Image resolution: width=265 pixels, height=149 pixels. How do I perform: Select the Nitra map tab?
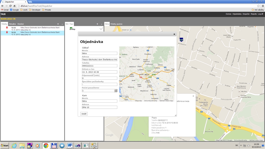tap(107, 24)
